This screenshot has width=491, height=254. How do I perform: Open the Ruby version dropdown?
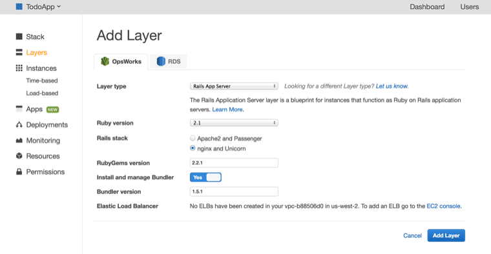tap(234, 122)
